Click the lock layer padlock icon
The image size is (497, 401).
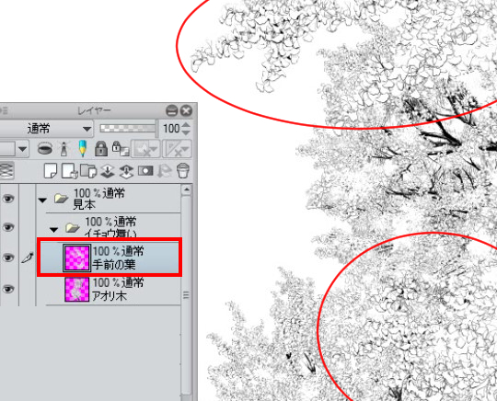pos(101,149)
